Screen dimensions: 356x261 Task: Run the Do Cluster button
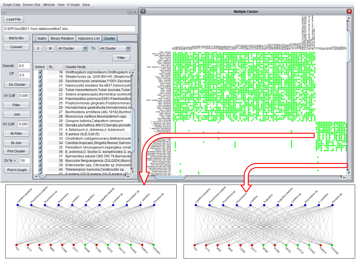tap(17, 85)
